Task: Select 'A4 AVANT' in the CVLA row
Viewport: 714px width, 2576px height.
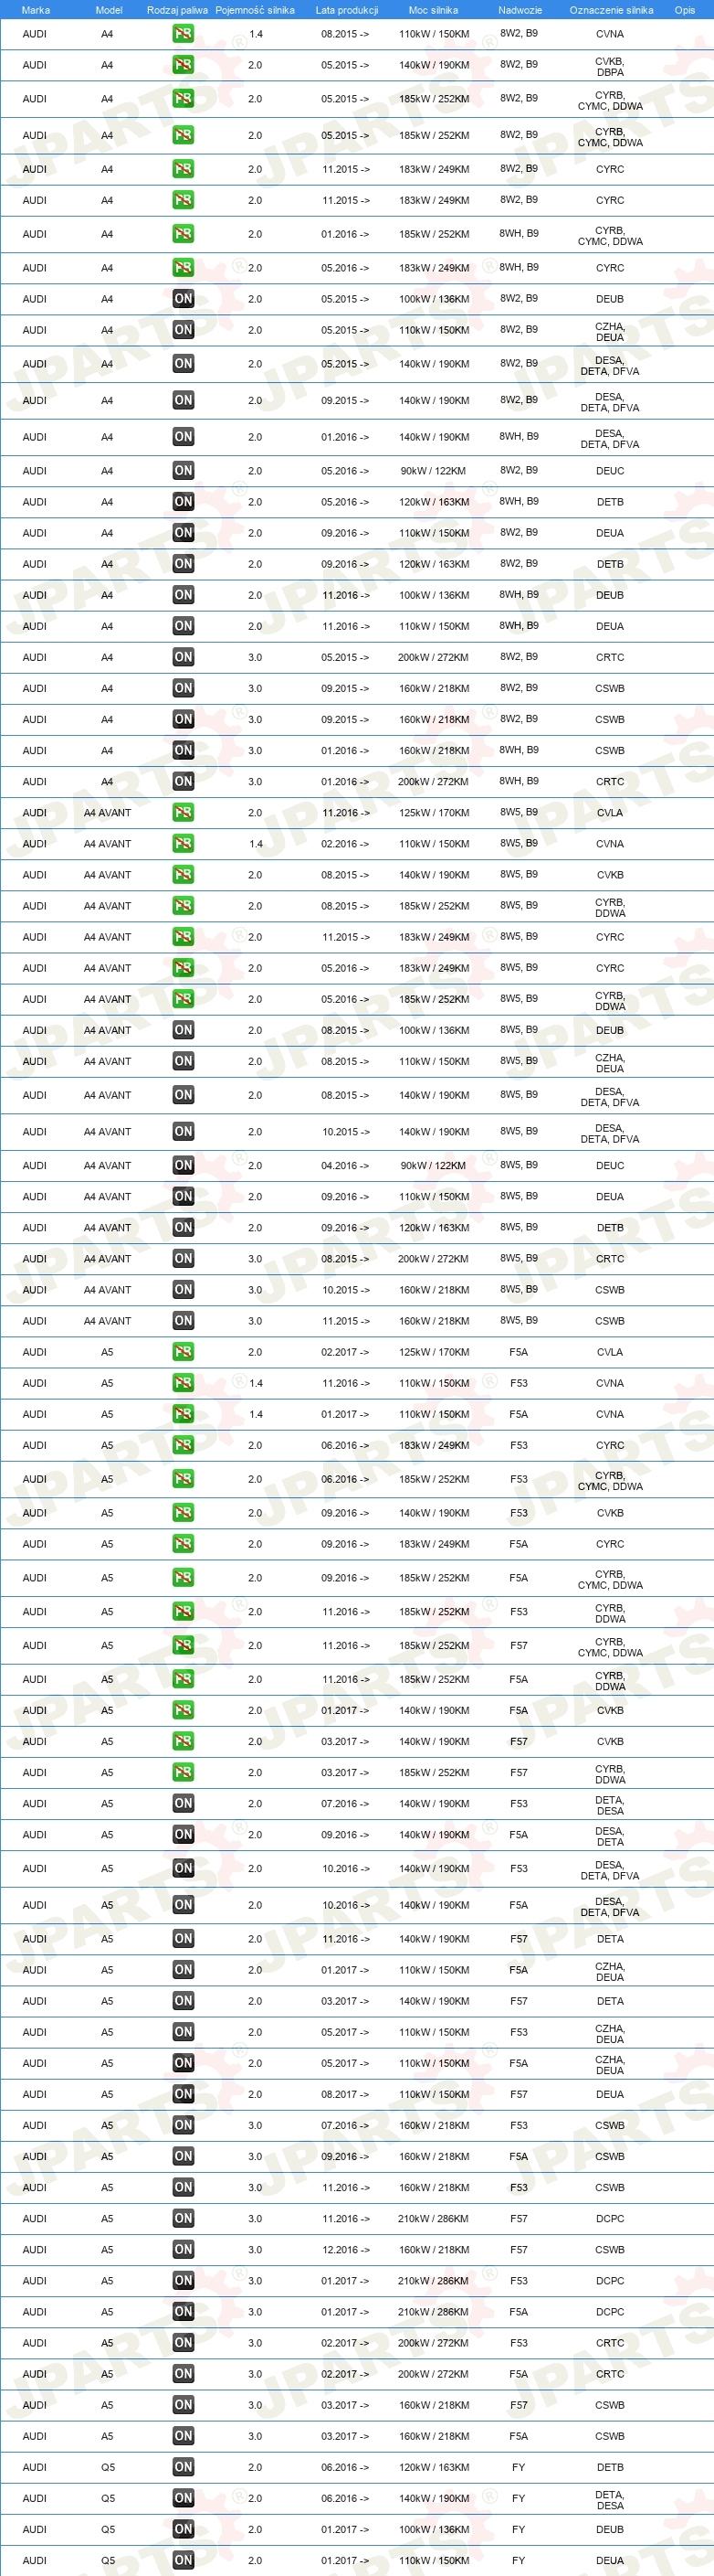Action: coord(108,813)
